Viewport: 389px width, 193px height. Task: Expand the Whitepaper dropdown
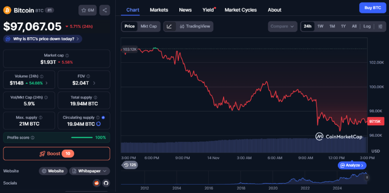point(89,171)
